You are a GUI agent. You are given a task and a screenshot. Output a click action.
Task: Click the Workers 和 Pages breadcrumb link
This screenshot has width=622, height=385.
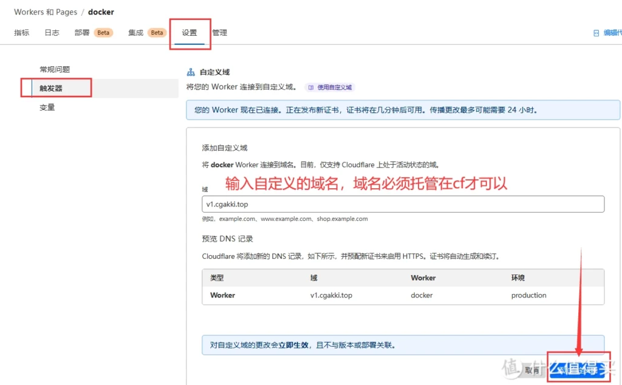pos(45,12)
